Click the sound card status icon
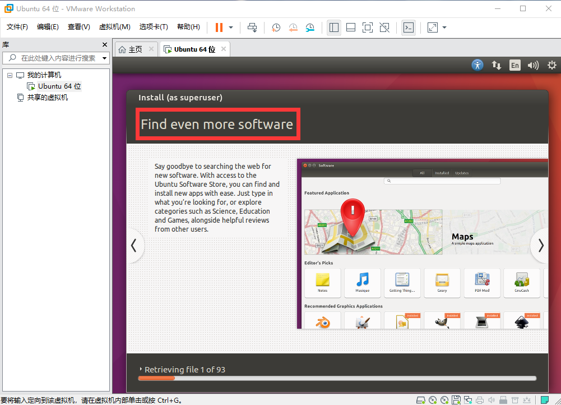Viewport: 561px width, 405px height. click(492, 400)
